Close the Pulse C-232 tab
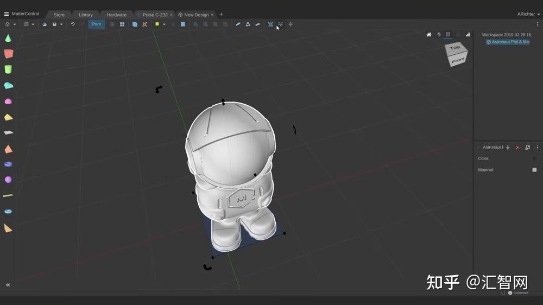543x305 pixels. tap(171, 15)
